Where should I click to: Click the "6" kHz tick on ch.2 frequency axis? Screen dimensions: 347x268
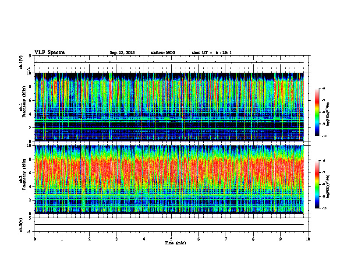(x=31, y=173)
